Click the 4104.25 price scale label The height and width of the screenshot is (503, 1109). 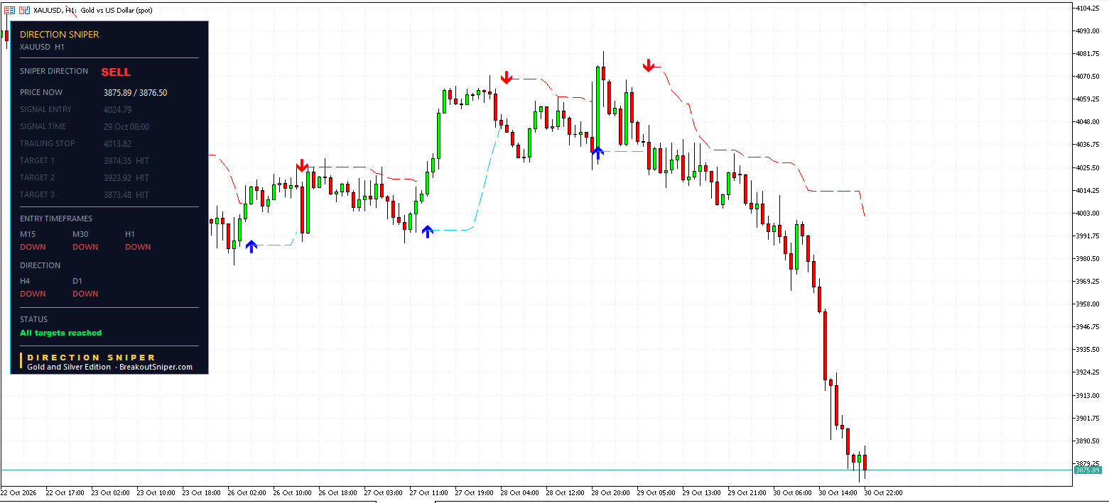coord(1089,9)
